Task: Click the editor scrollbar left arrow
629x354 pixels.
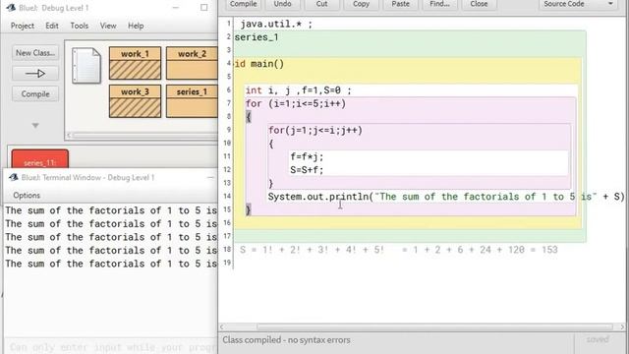Action: tap(222, 327)
